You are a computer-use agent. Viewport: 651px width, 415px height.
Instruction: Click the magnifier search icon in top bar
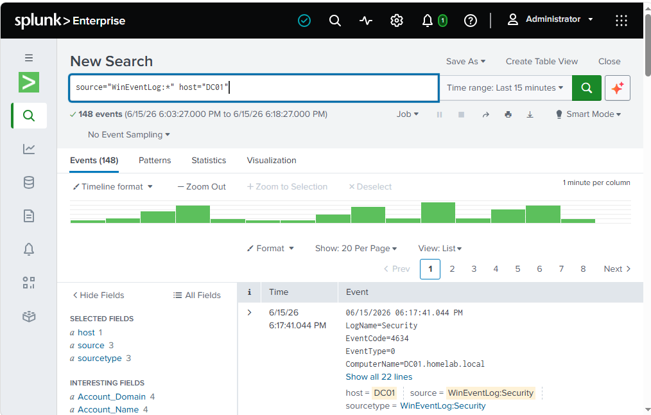335,21
